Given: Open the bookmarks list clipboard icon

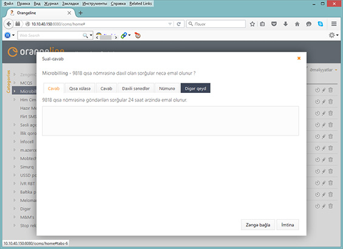Looking at the screenshot, I should click(x=262, y=24).
